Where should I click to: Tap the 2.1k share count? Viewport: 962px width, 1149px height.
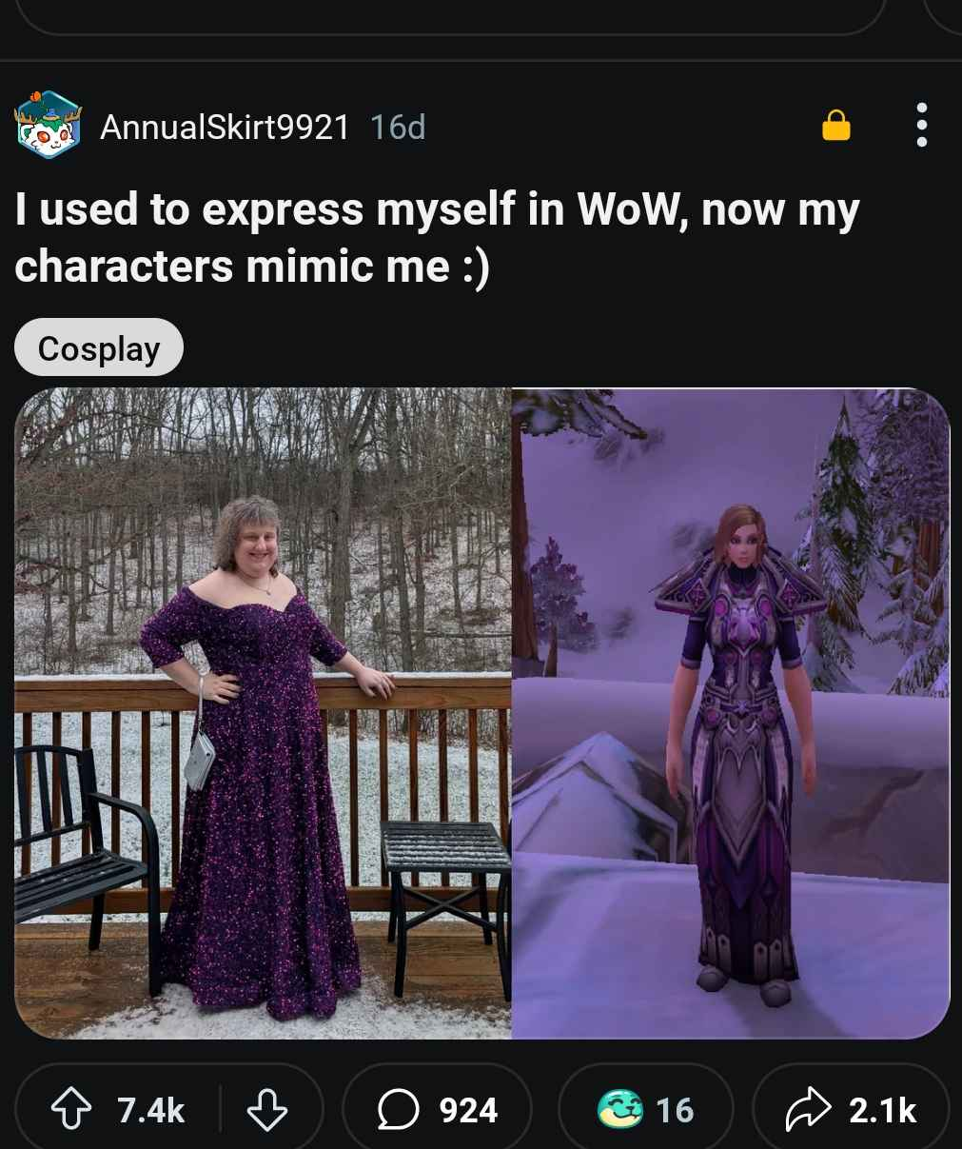pyautogui.click(x=882, y=1110)
